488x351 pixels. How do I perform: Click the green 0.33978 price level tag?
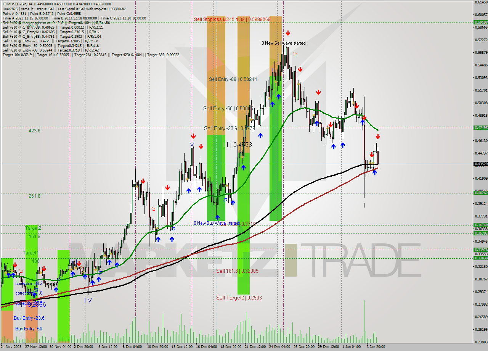[x=480, y=250]
